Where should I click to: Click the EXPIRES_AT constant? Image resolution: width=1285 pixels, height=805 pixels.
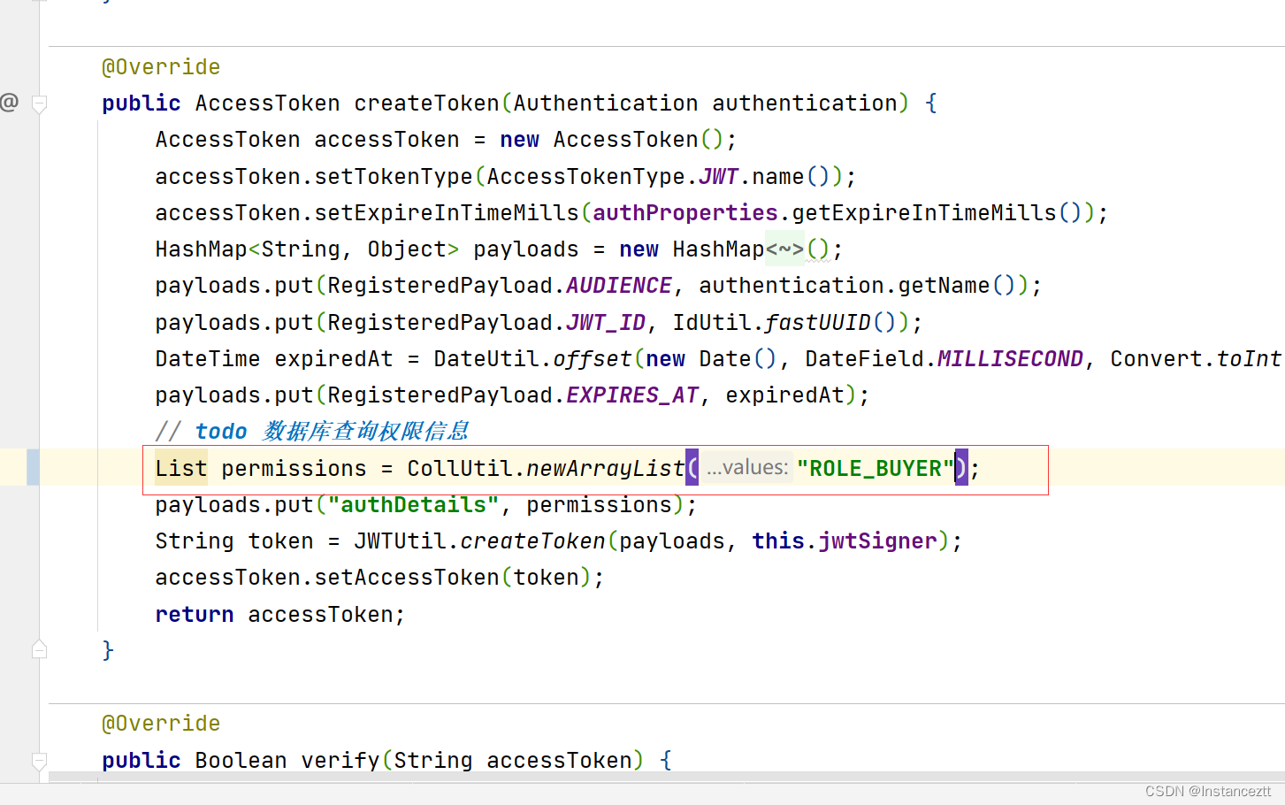click(x=632, y=395)
